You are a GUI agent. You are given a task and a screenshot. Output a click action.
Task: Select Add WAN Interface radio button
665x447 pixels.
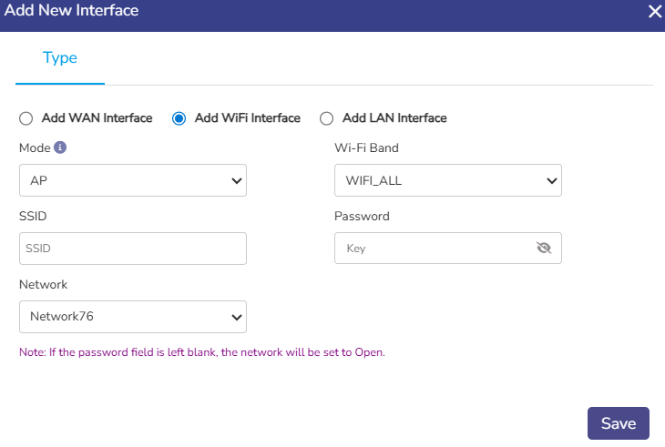pyautogui.click(x=26, y=118)
